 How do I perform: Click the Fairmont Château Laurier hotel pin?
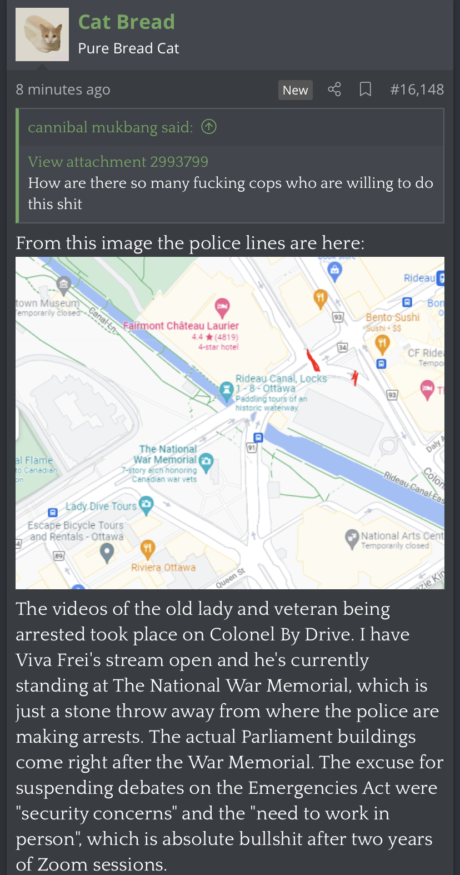pos(222,307)
